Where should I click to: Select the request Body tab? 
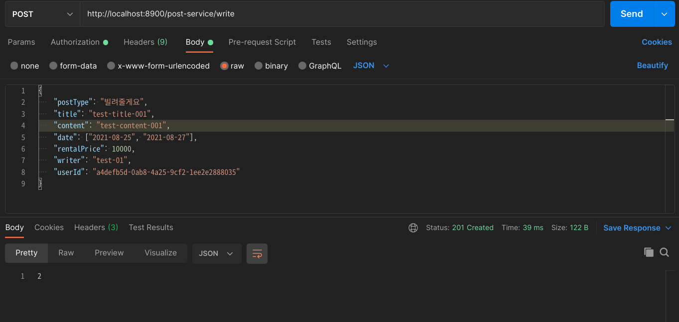[199, 42]
